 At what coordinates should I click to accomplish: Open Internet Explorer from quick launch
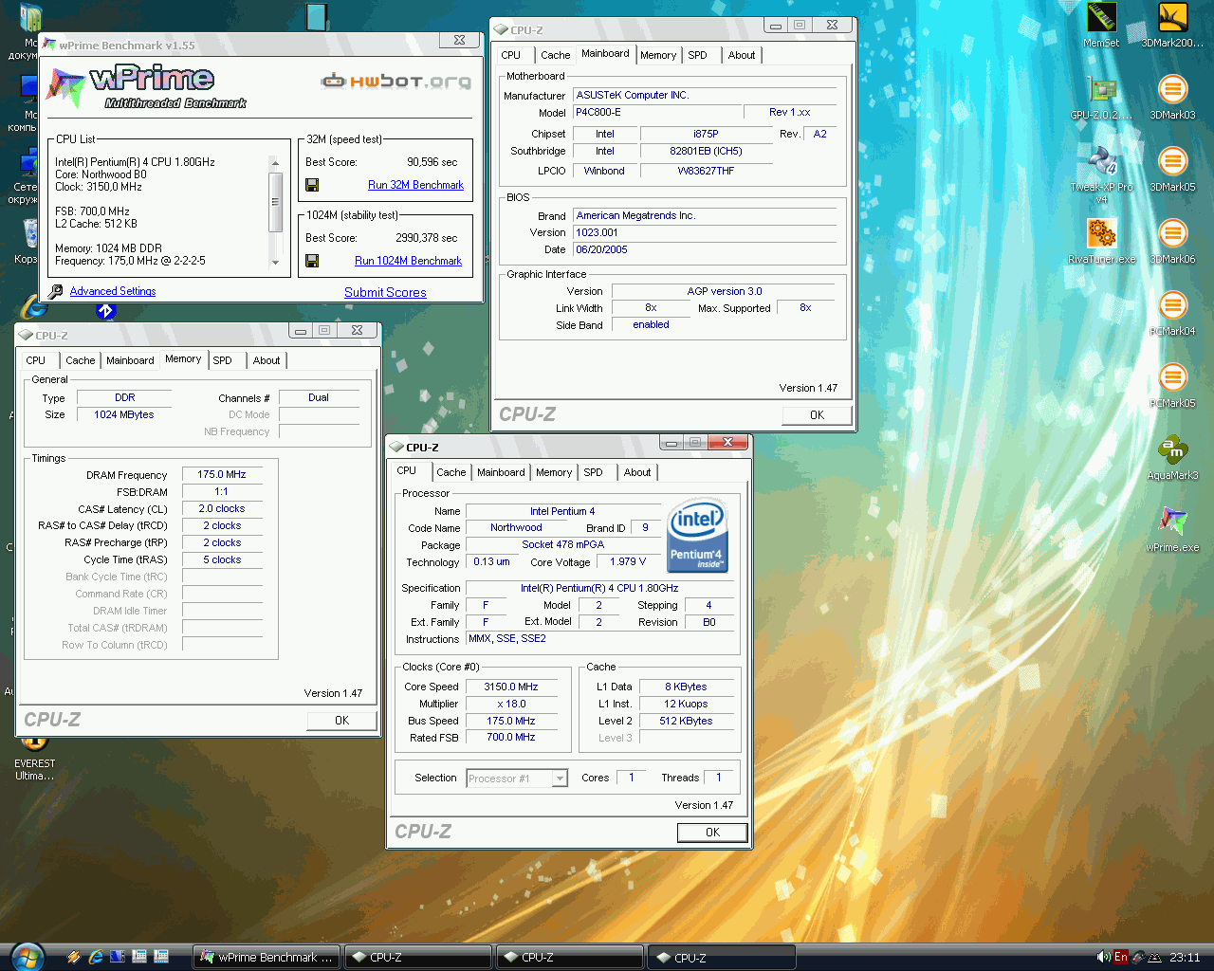pos(95,957)
